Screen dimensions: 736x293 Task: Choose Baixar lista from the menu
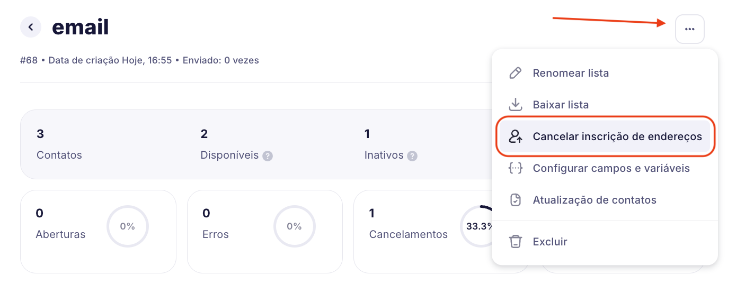(561, 105)
